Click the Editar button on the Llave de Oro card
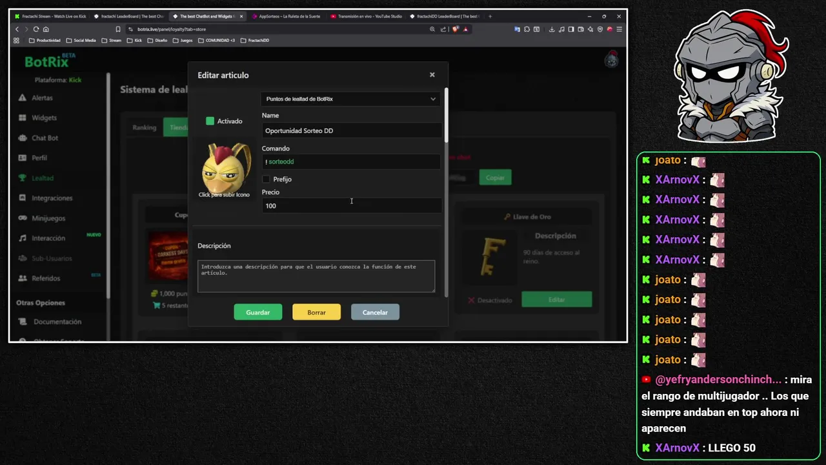The height and width of the screenshot is (465, 826). point(556,300)
